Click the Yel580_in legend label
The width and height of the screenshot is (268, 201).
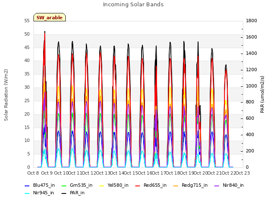[118, 185]
